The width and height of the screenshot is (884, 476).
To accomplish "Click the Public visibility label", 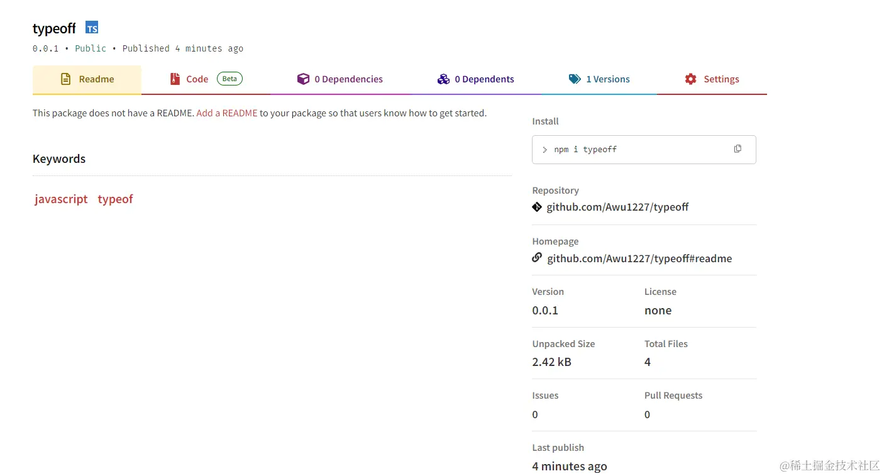I will pyautogui.click(x=91, y=48).
